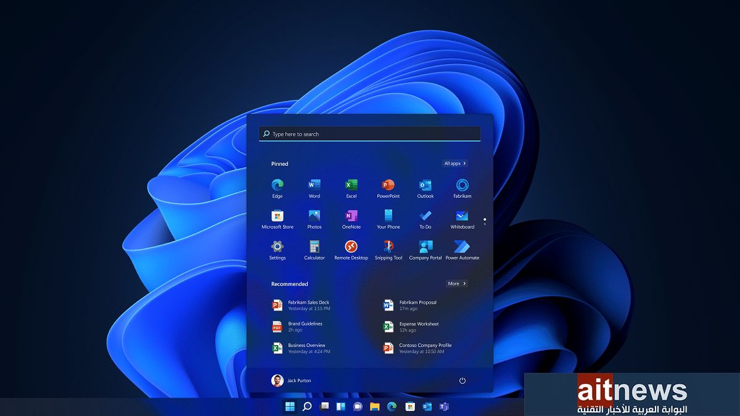
Task: Open the Expense Worksheet recommended file
Action: coord(418,327)
